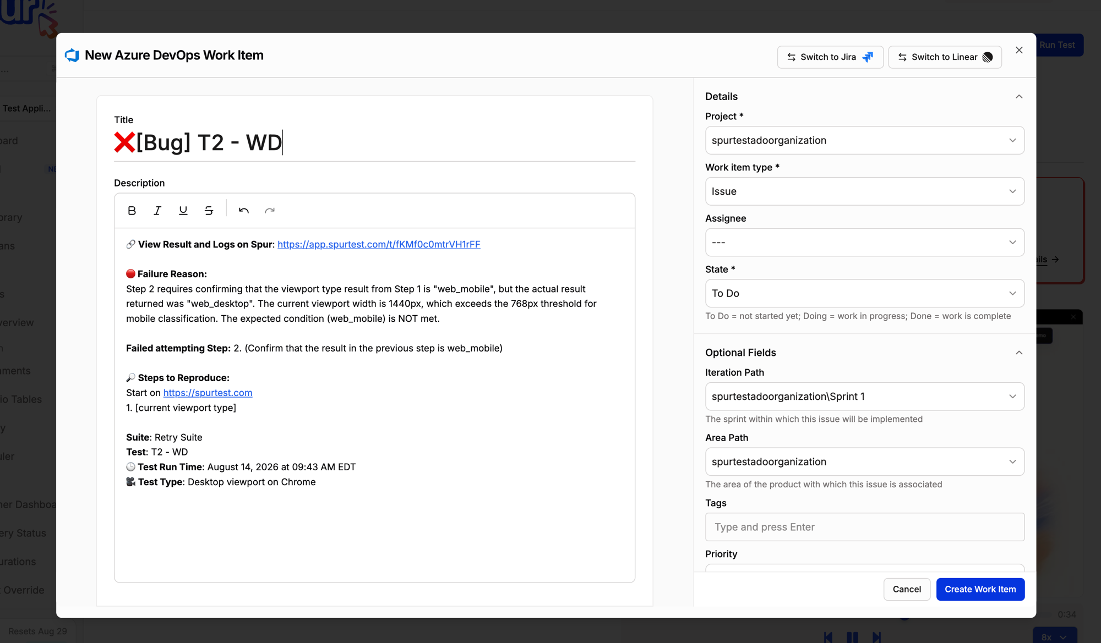Click the 'Failure Reason:' heading text

point(172,274)
